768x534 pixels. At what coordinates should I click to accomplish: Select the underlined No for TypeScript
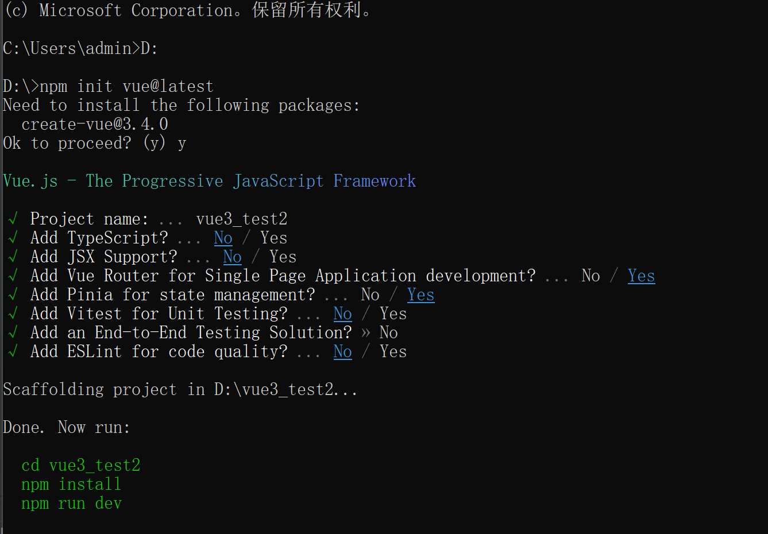pos(223,238)
